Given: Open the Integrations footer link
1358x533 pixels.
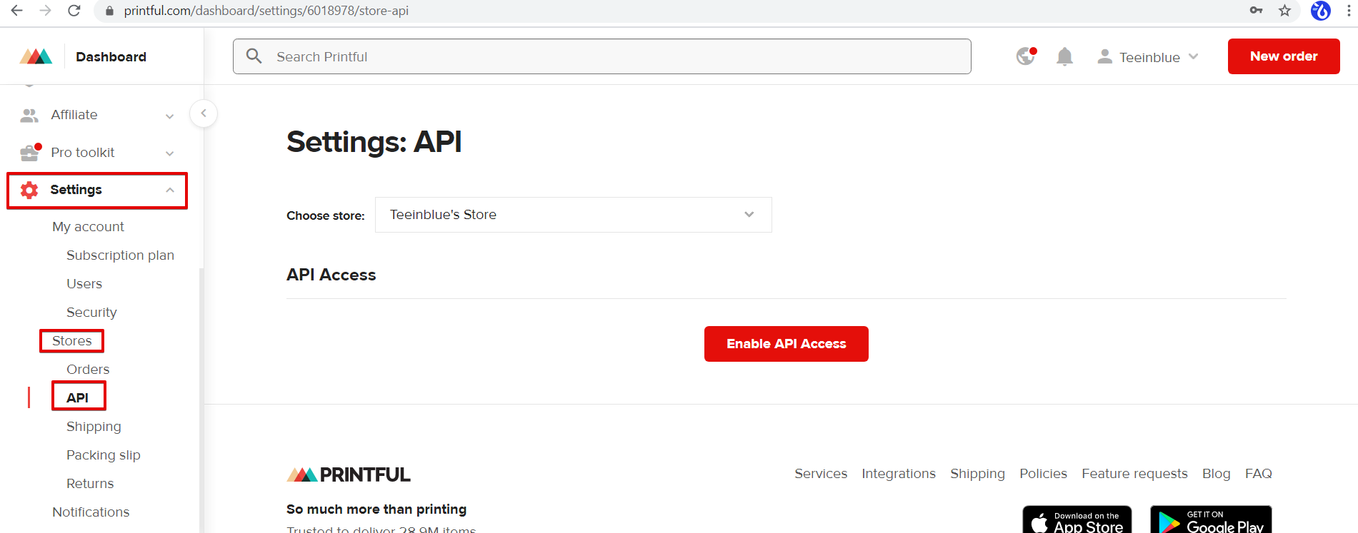Looking at the screenshot, I should click(x=899, y=474).
